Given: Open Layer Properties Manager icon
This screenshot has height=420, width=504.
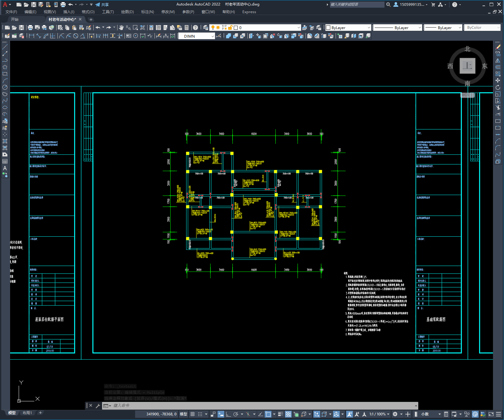Looking at the screenshot, I should pyautogui.click(x=206, y=28).
